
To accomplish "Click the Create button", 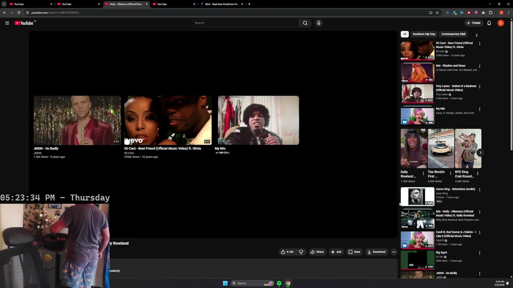I will pyautogui.click(x=473, y=23).
